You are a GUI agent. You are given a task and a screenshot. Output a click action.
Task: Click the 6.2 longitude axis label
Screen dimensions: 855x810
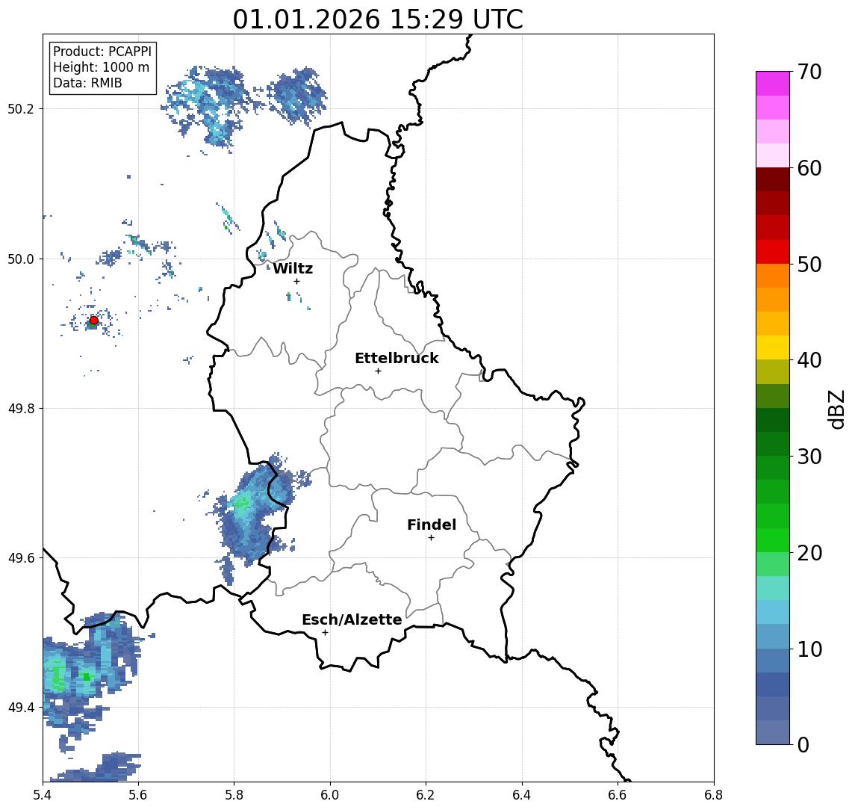pyautogui.click(x=426, y=795)
